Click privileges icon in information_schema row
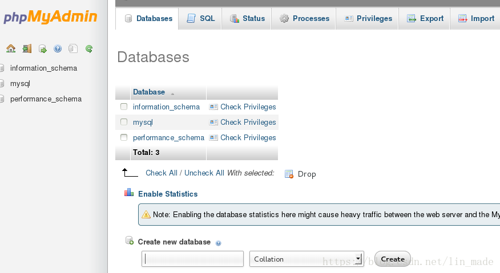The image size is (500, 273). coord(213,107)
